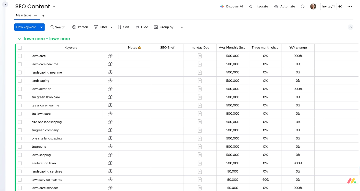Open SEO Content board title dropdown
This screenshot has width=360, height=191.
point(54,7)
